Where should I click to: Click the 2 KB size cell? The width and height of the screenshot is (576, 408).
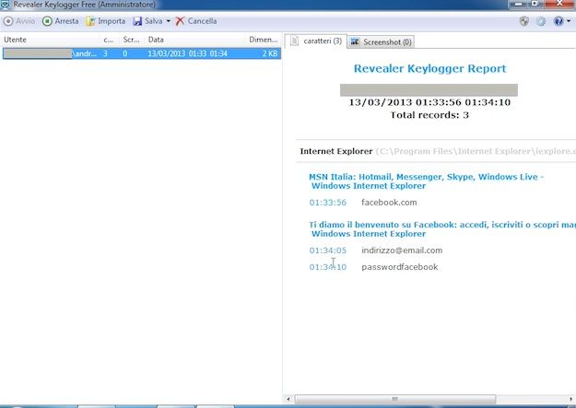coord(270,53)
